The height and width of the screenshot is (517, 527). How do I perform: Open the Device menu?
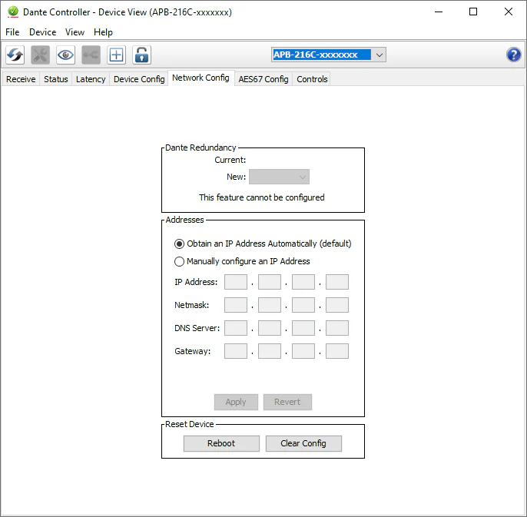[43, 32]
